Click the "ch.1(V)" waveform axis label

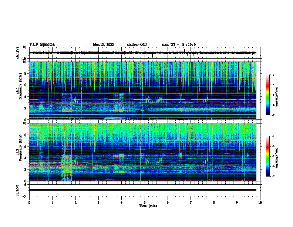coord(18,53)
